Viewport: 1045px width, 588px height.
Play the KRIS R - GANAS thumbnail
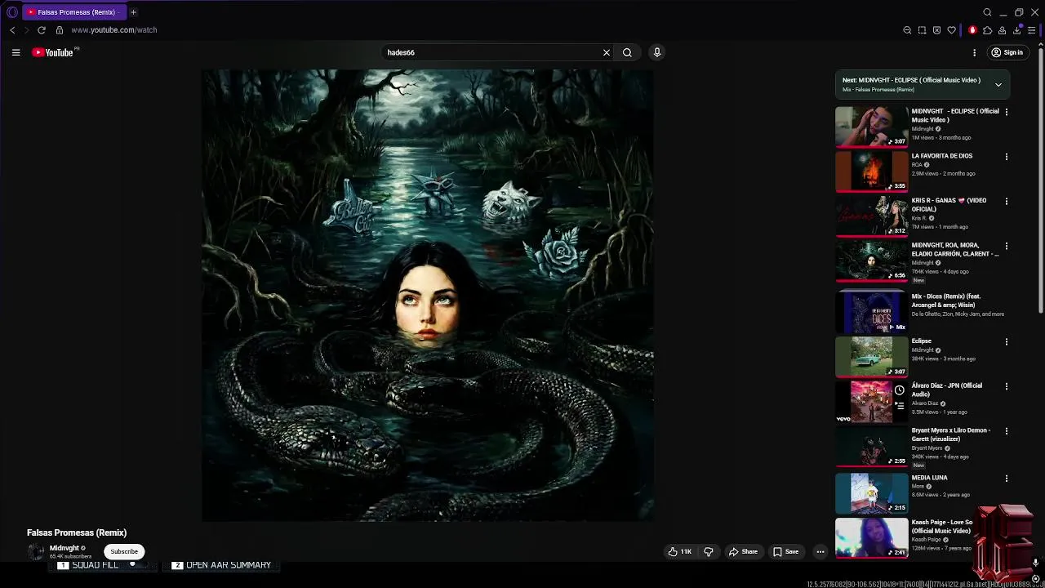tap(871, 216)
